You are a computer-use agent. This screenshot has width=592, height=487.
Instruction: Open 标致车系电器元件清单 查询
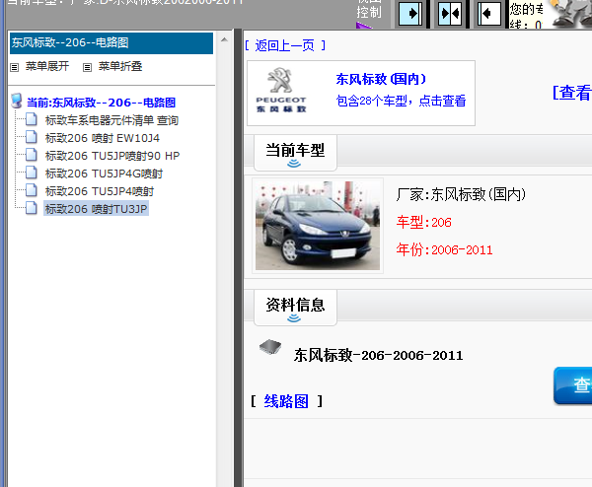pos(111,120)
